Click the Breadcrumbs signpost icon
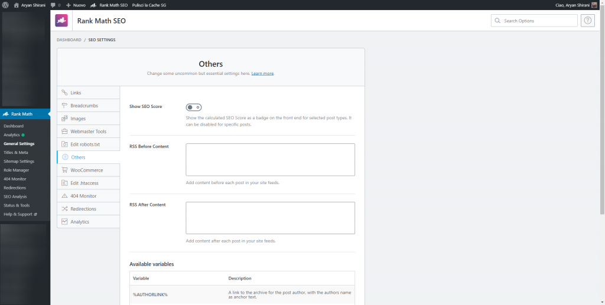605x305 pixels. point(65,106)
